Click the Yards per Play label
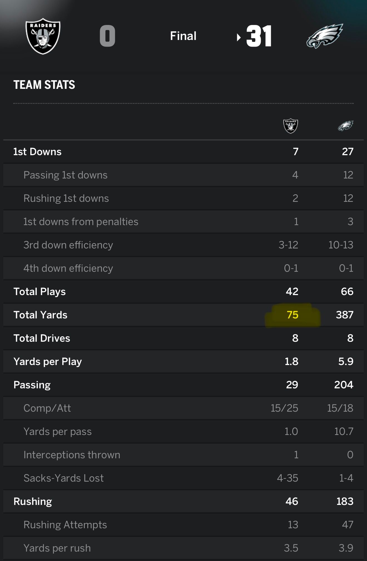This screenshot has height=561, width=367. [x=48, y=361]
